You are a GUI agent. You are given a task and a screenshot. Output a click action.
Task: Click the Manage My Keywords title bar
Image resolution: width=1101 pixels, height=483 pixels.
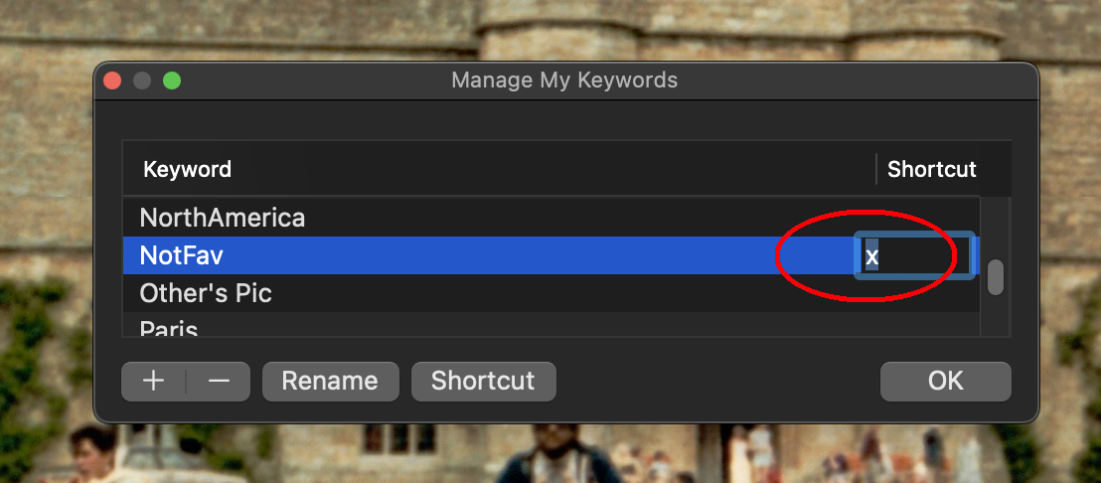(x=564, y=80)
